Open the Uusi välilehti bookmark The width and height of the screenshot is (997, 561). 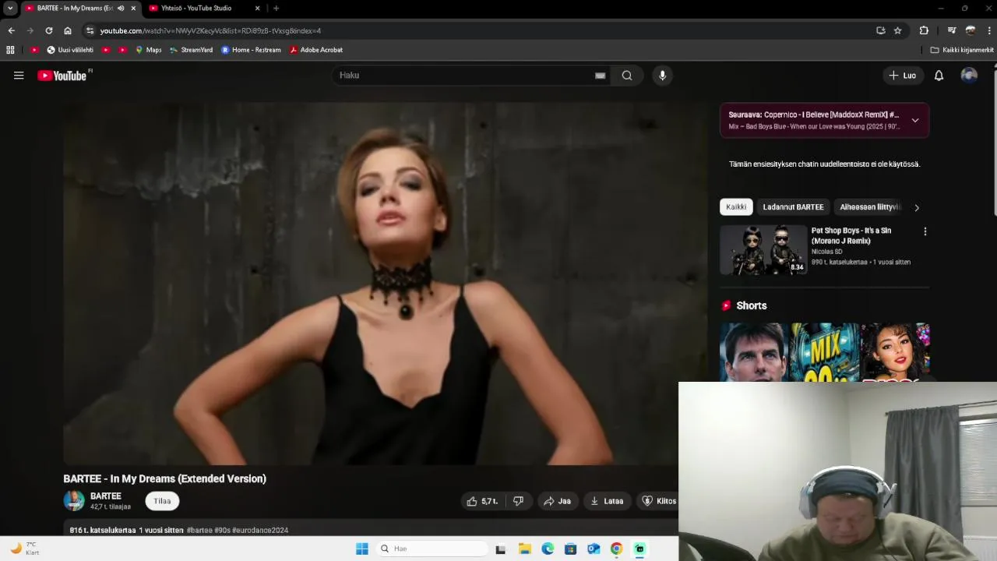point(70,50)
